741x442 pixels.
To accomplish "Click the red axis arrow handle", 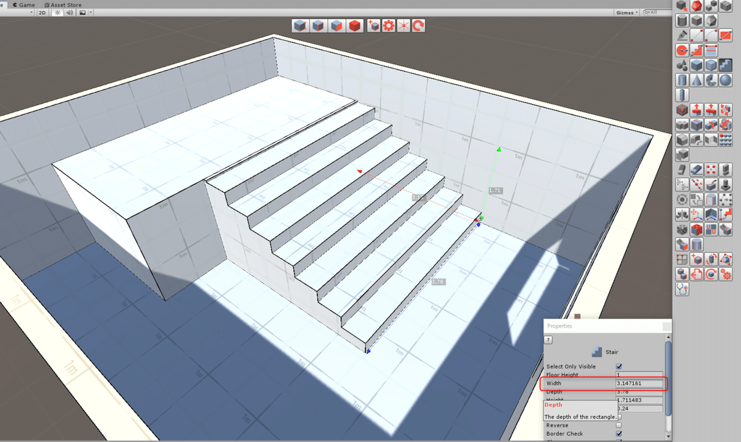I will coord(359,171).
